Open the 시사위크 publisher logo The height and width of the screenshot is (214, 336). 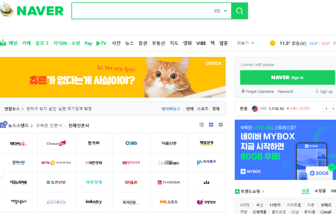[x=206, y=162]
